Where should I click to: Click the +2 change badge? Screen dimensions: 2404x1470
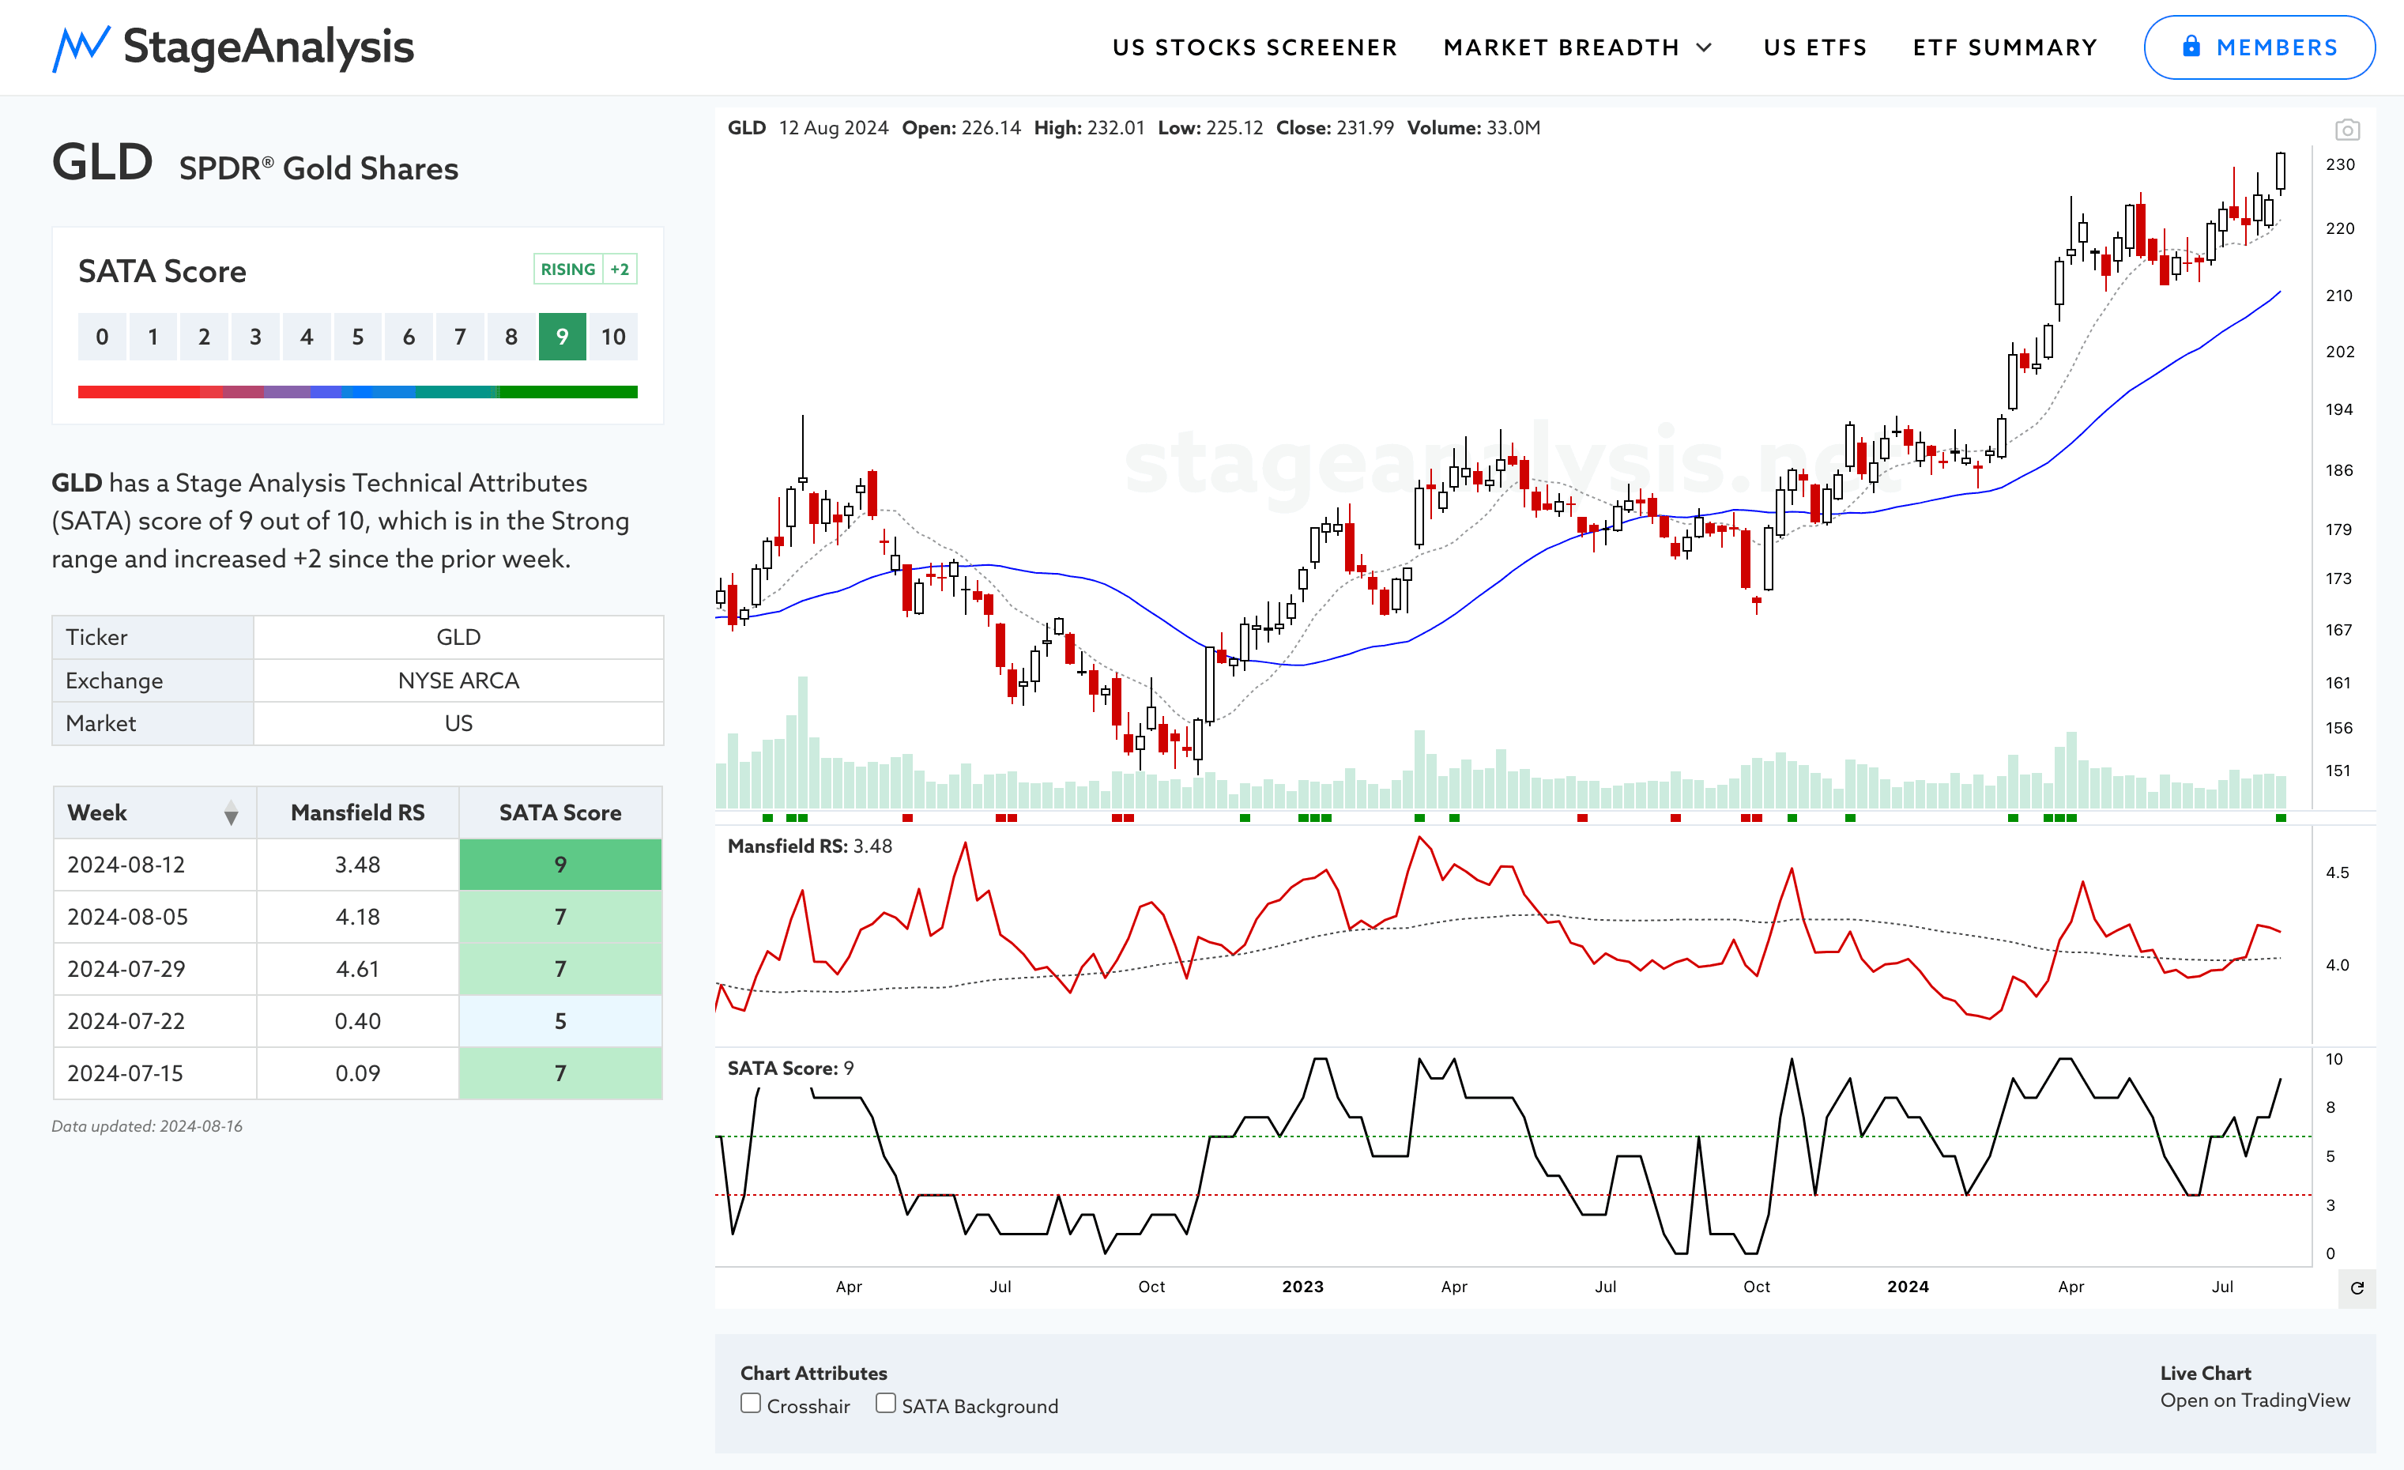pos(620,269)
